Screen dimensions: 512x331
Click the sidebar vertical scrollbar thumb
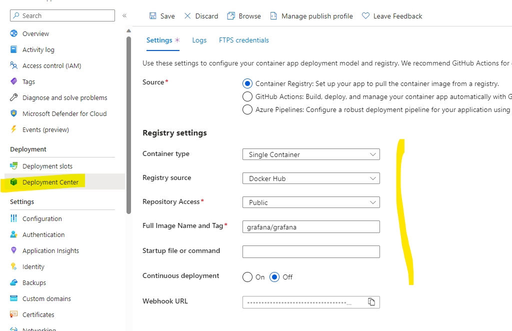point(128,125)
